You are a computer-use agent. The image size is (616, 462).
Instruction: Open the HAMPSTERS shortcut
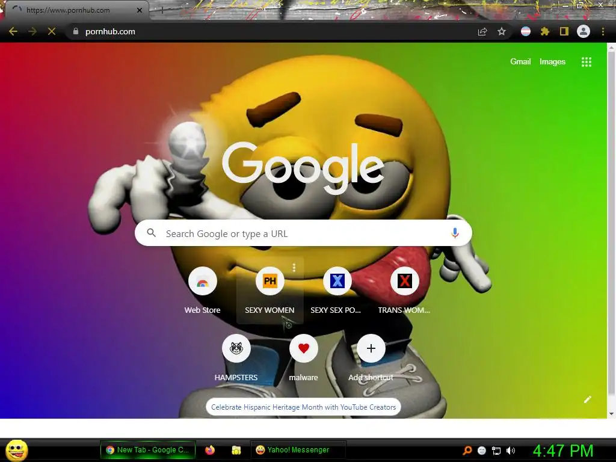tap(236, 358)
